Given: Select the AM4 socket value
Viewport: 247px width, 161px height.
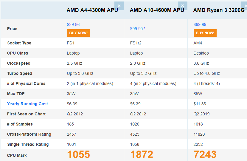Looking at the screenshot, I should pos(198,43).
